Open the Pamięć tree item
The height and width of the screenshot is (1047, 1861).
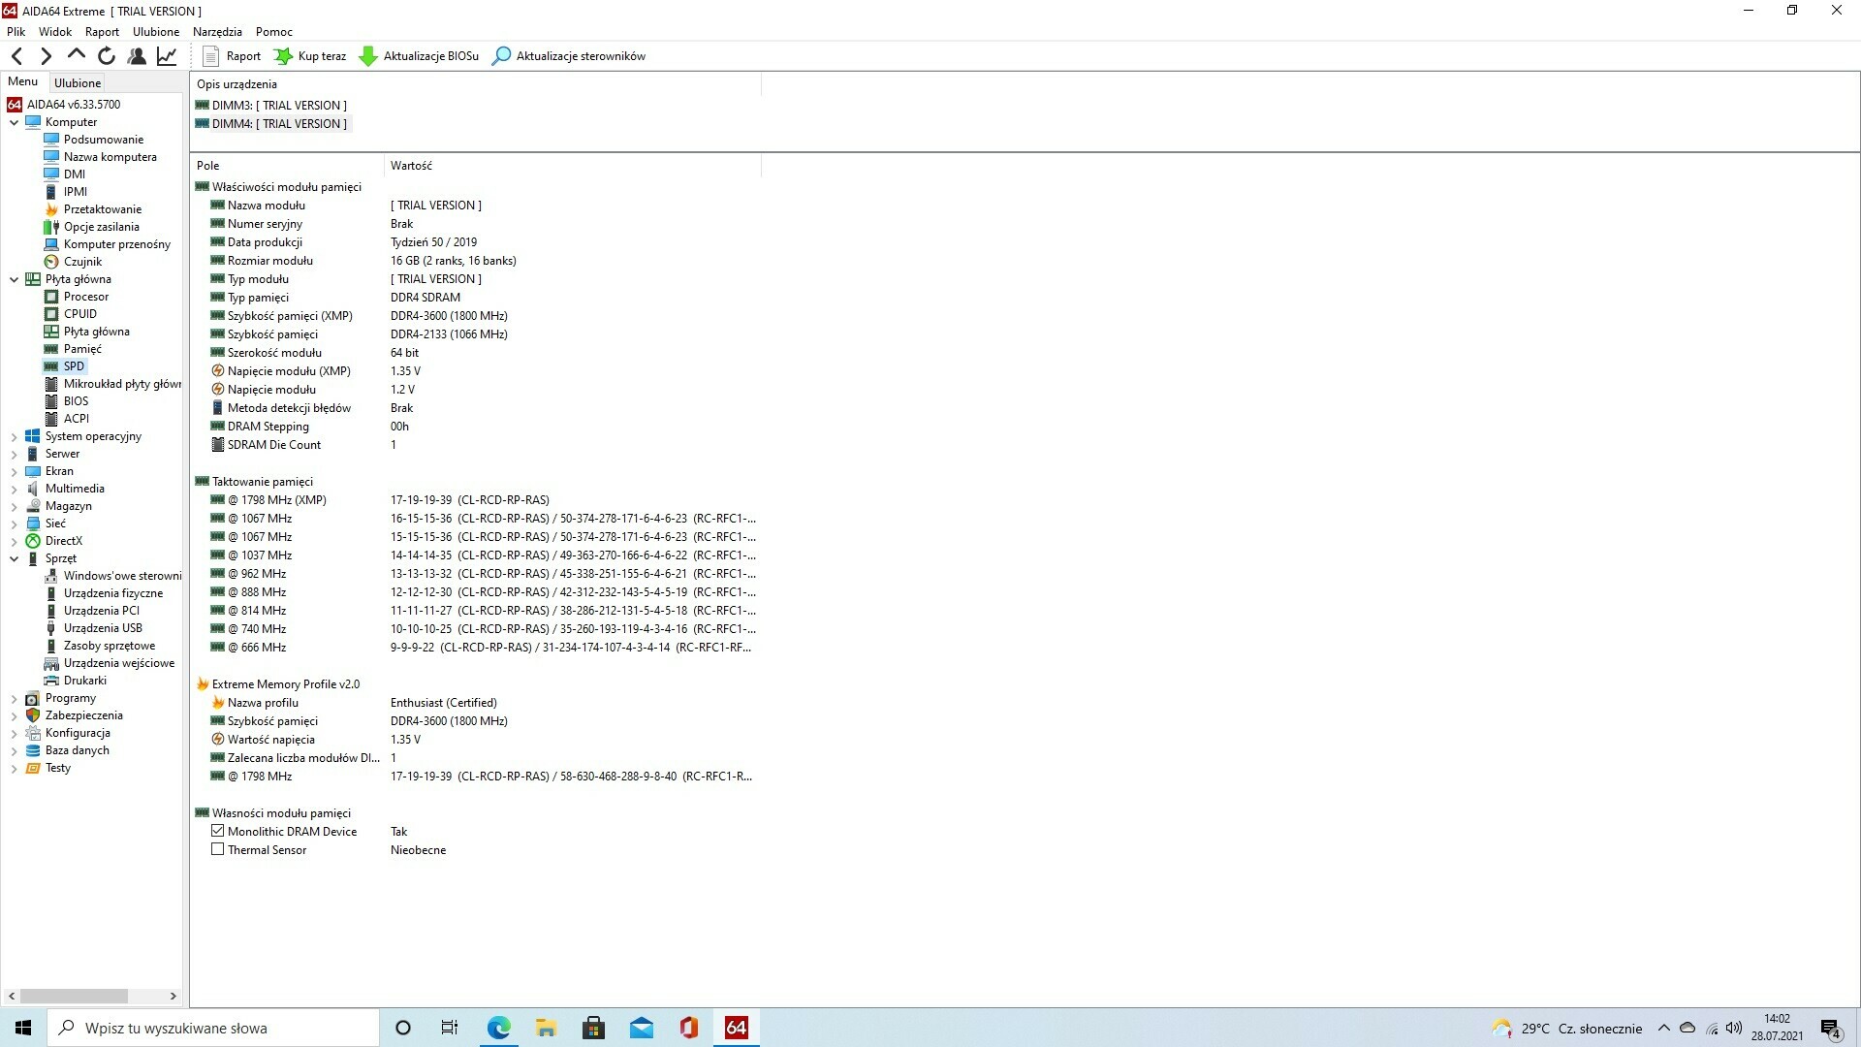click(x=82, y=349)
